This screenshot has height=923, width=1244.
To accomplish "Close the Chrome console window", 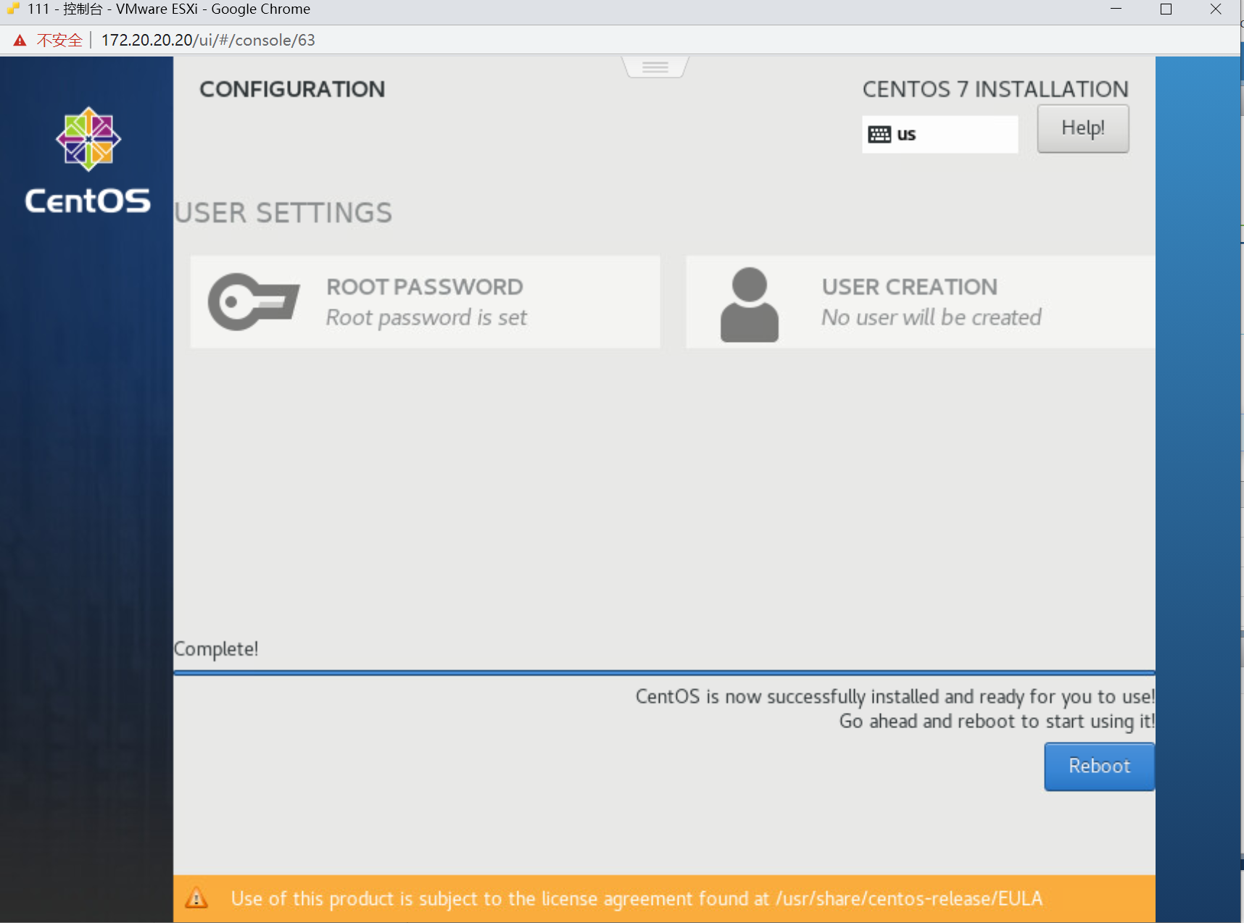I will coord(1216,9).
